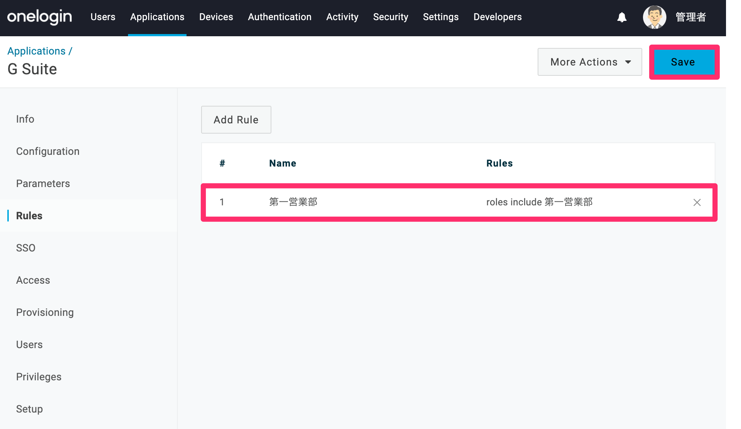Open the Applications top menu
Image resolution: width=741 pixels, height=429 pixels.
[157, 17]
